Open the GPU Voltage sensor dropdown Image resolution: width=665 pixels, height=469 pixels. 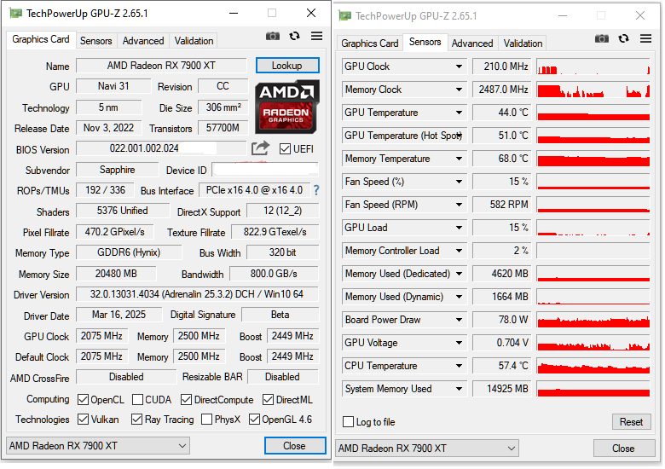(459, 343)
